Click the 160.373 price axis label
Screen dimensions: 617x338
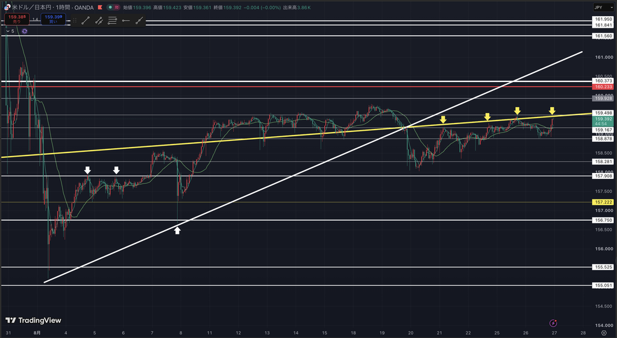603,81
